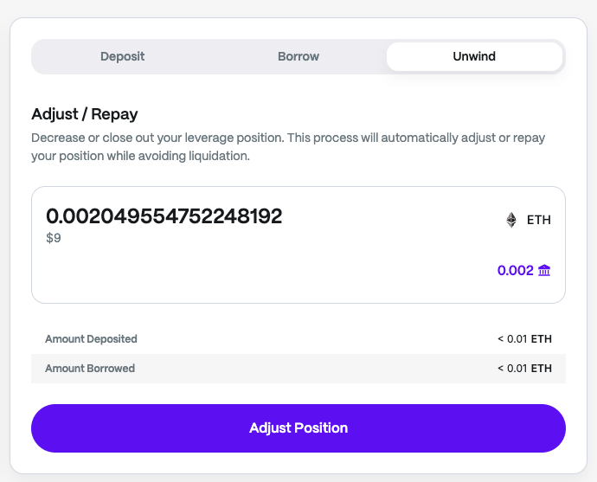
Task: Click the Ethereum diamond logo icon
Action: pos(511,220)
